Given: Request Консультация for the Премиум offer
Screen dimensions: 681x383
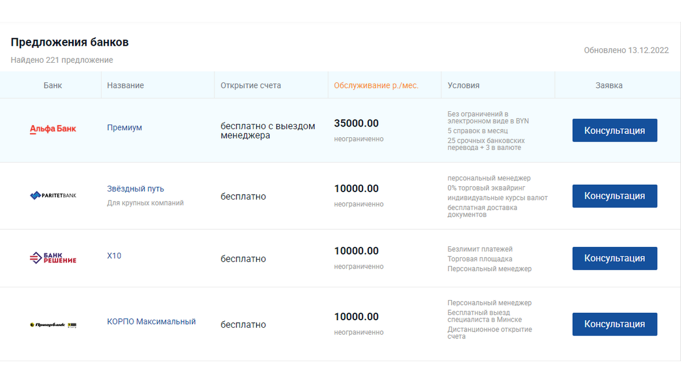Looking at the screenshot, I should pyautogui.click(x=614, y=130).
